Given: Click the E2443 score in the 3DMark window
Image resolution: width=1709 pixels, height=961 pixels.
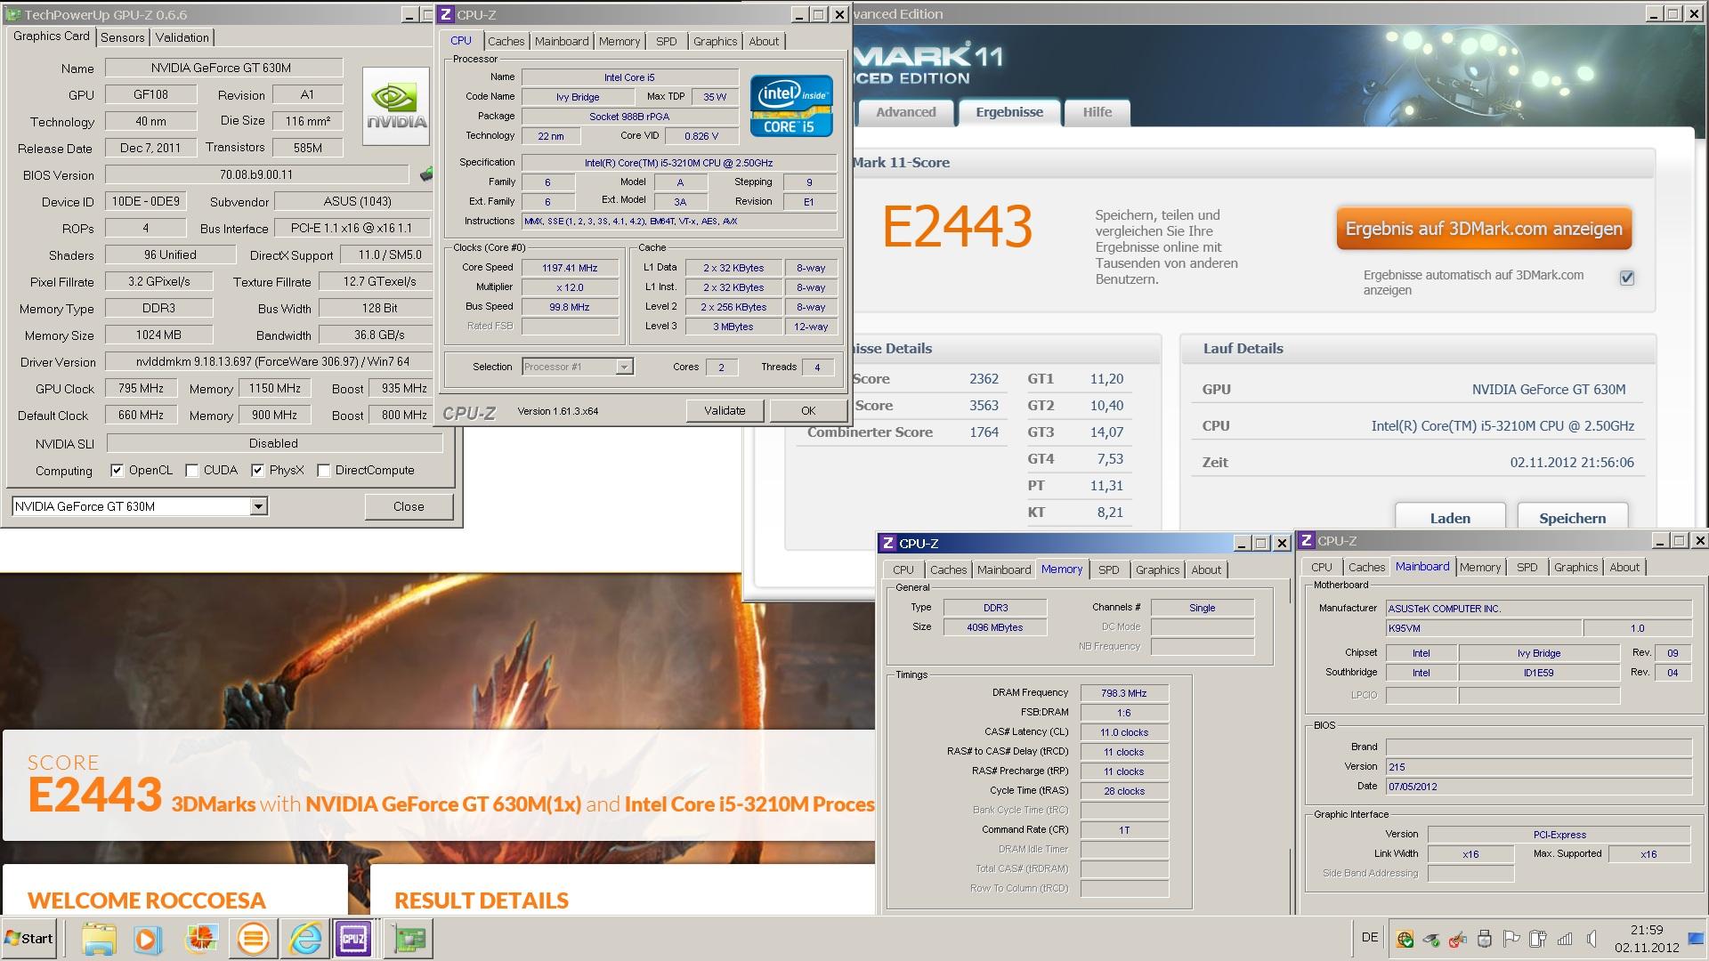Looking at the screenshot, I should point(957,227).
